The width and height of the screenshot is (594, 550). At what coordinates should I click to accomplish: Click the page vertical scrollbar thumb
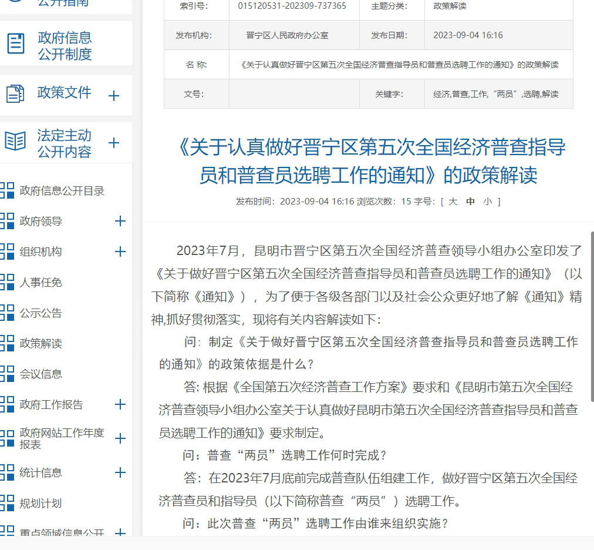pos(592,316)
